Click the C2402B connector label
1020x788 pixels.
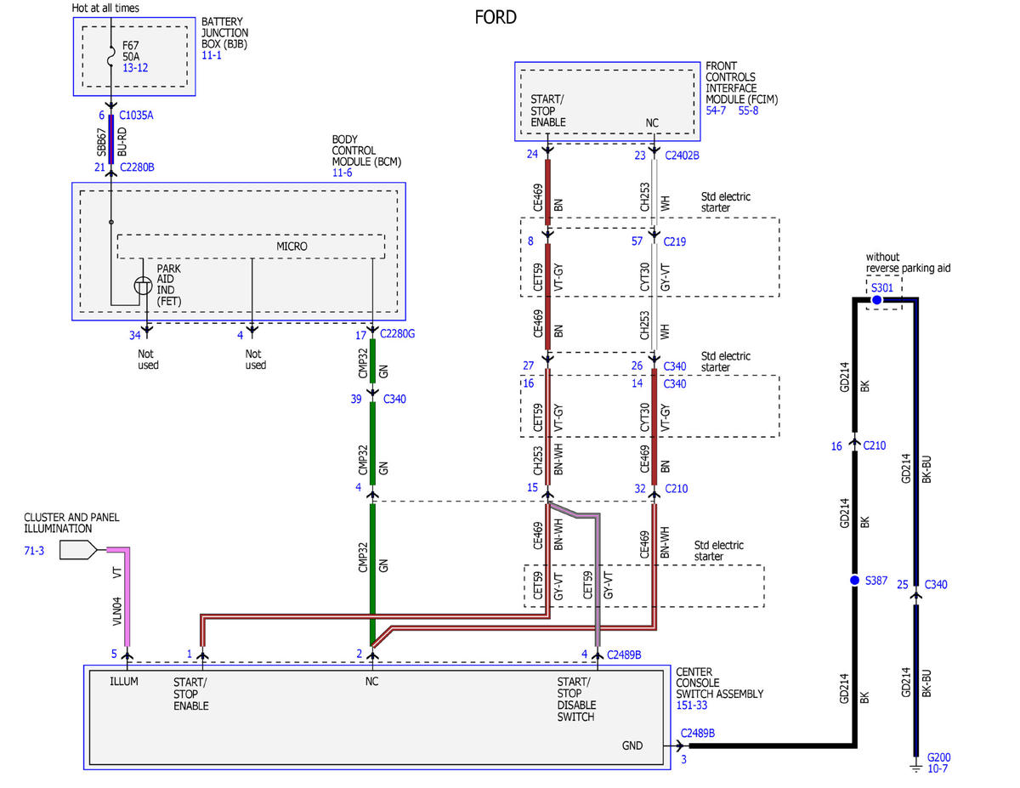tap(682, 156)
